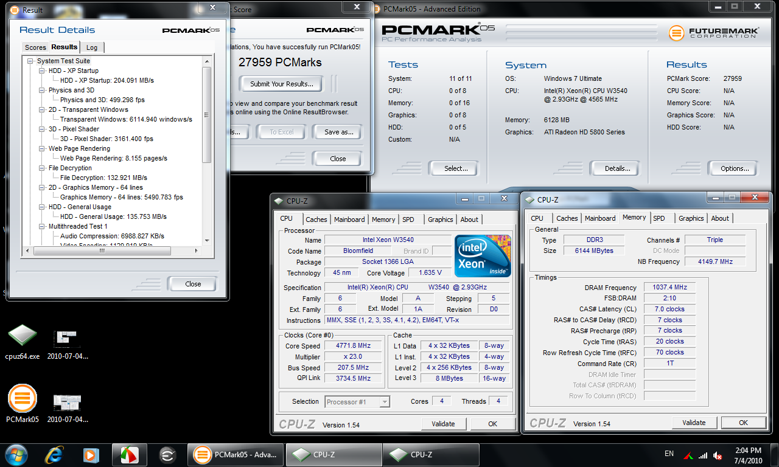Collapse the 3D - Pixel Shader node

(42, 129)
